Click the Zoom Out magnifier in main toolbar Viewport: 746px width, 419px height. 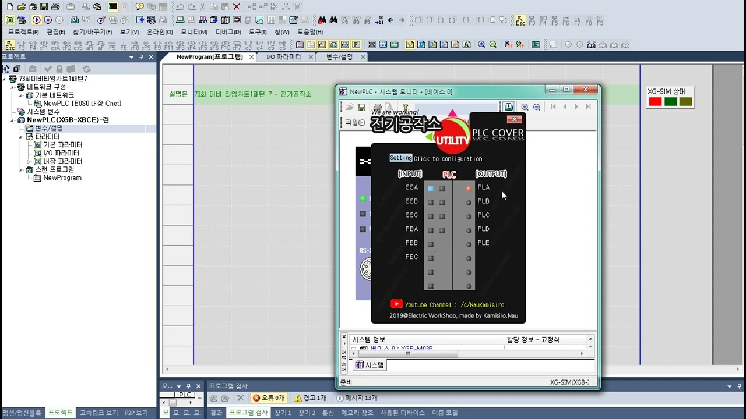tap(493, 45)
